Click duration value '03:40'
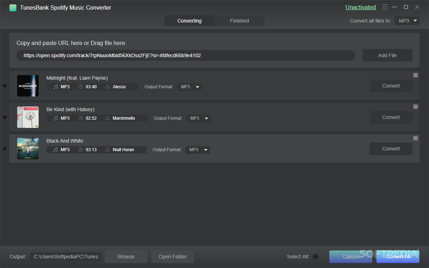The width and height of the screenshot is (429, 268). coord(91,87)
